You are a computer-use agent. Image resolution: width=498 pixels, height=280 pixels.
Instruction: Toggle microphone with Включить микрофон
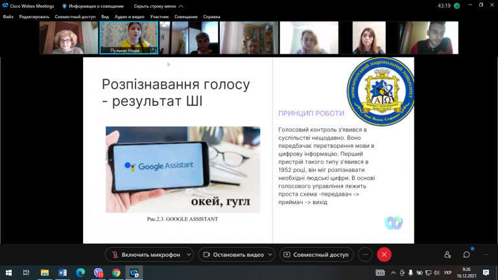(145, 255)
